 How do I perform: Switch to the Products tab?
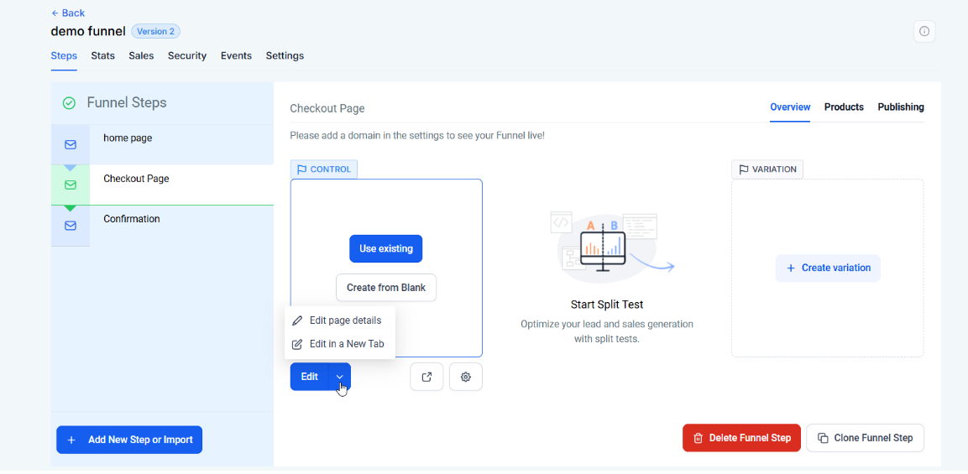[x=844, y=107]
